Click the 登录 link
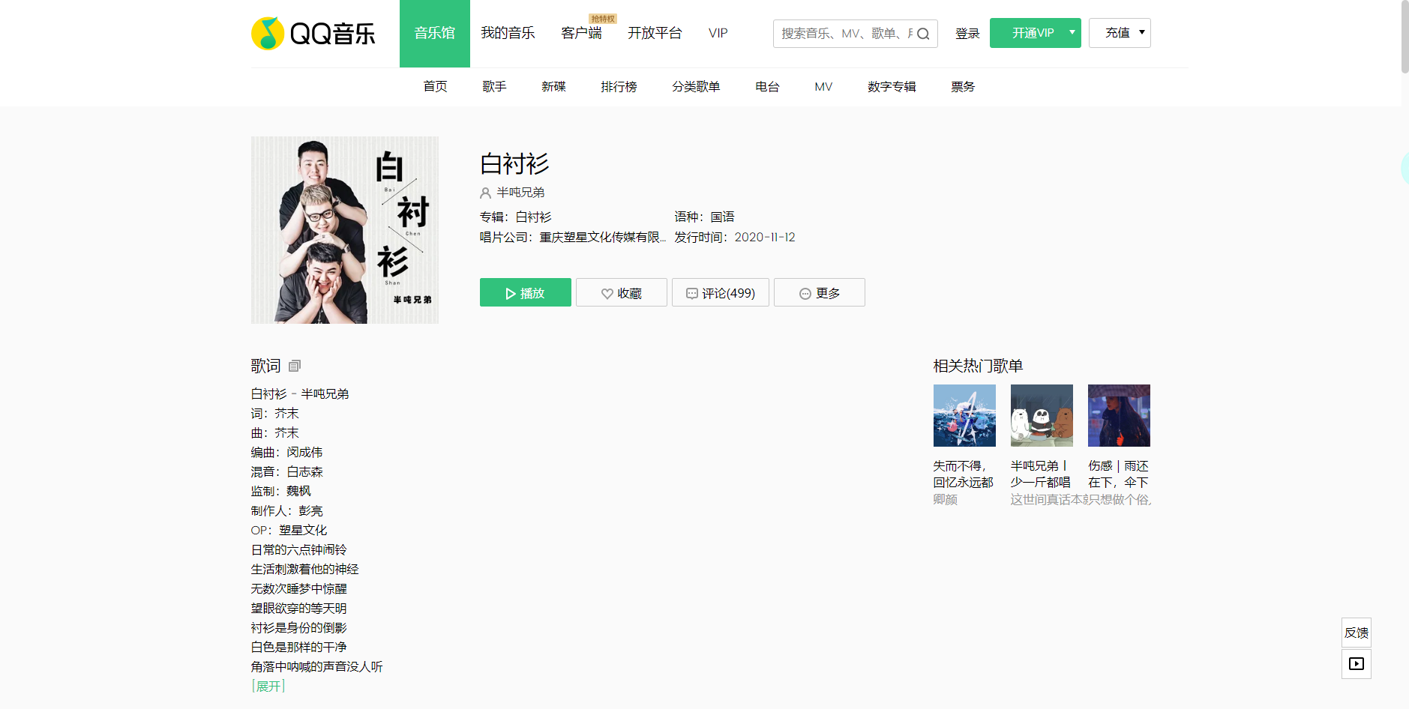This screenshot has height=709, width=1409. click(967, 32)
